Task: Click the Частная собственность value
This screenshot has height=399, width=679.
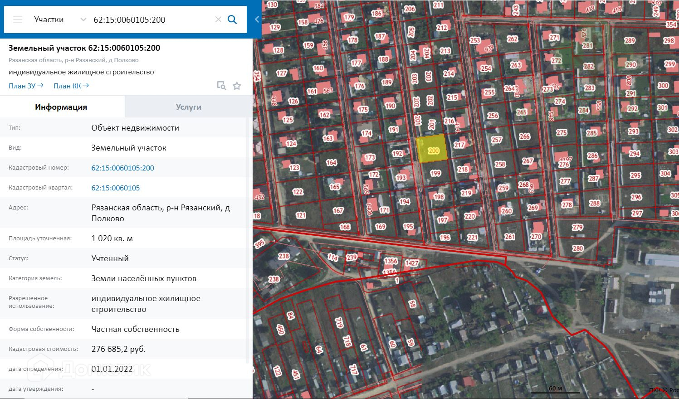Action: pyautogui.click(x=136, y=329)
